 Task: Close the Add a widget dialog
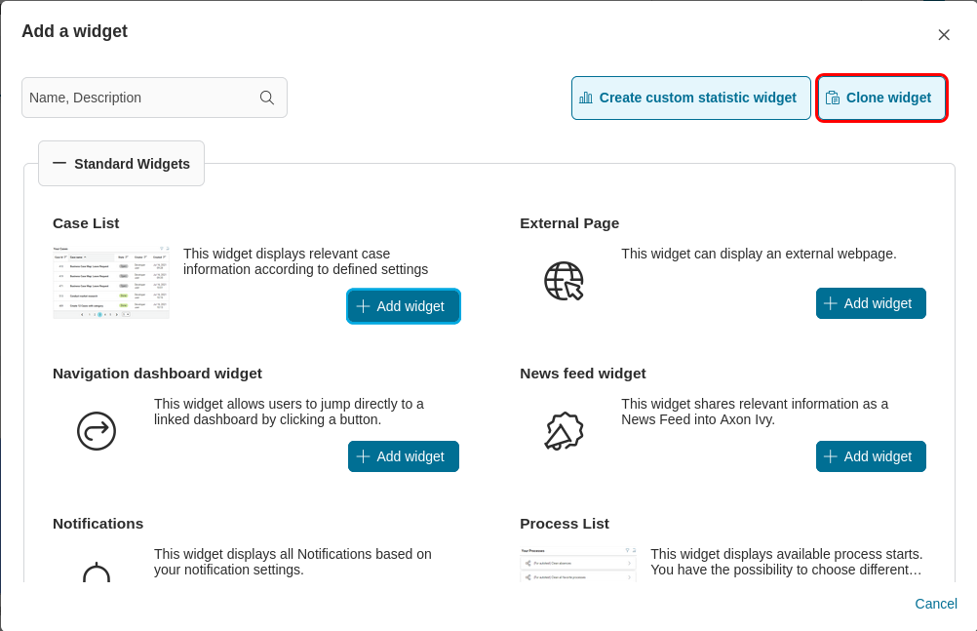click(944, 34)
